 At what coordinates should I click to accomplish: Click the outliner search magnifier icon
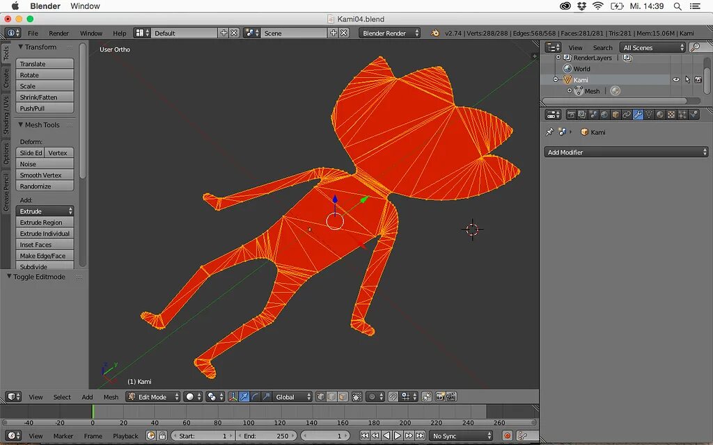click(x=696, y=47)
